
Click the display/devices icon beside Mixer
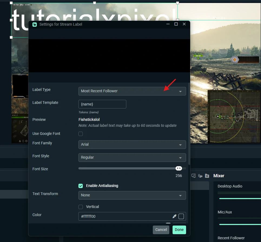194,176
